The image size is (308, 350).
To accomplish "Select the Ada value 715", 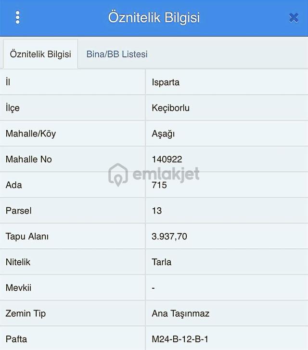I will tap(159, 185).
